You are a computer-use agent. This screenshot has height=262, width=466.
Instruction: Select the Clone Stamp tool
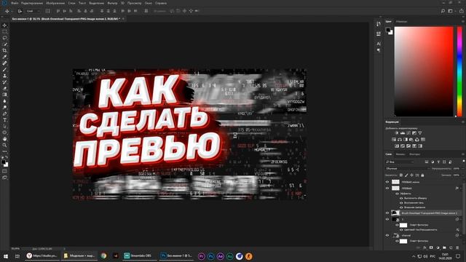(x=4, y=76)
